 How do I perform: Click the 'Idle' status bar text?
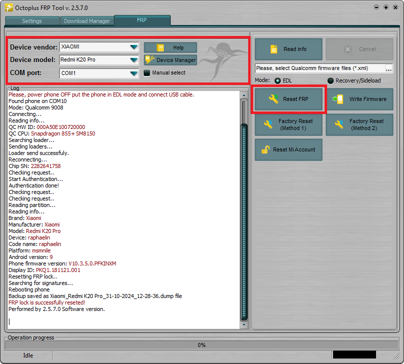(x=28, y=355)
